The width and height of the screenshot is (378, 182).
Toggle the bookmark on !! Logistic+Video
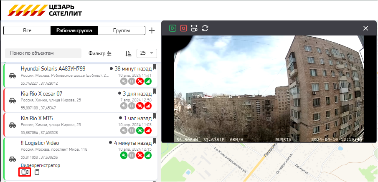(x=155, y=141)
